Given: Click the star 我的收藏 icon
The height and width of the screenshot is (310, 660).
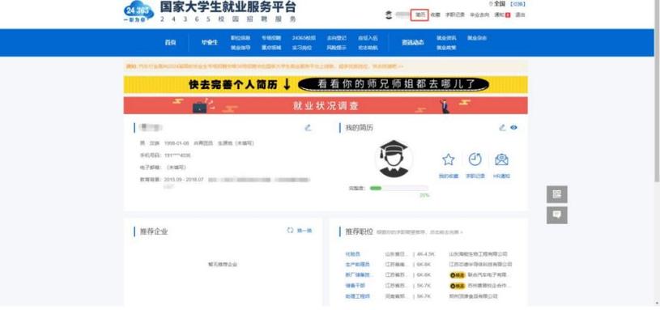Looking at the screenshot, I should tap(449, 159).
